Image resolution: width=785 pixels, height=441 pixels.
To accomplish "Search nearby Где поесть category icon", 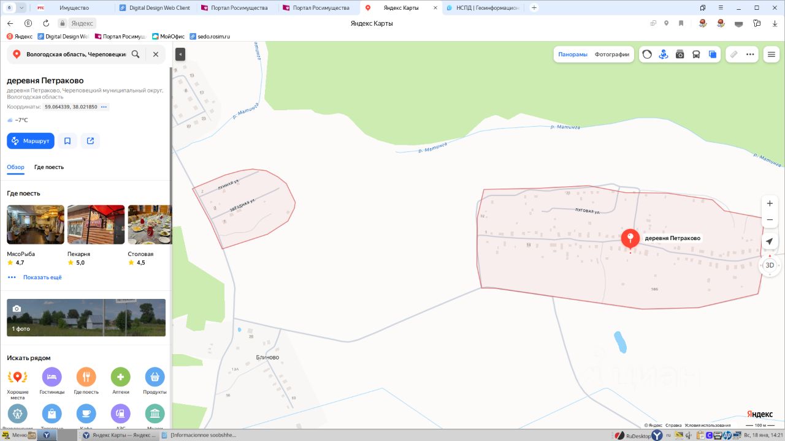I will [x=86, y=377].
